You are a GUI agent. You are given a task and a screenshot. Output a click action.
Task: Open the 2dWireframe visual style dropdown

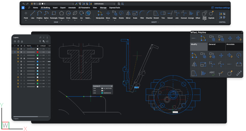pyautogui.click(x=105, y=4)
